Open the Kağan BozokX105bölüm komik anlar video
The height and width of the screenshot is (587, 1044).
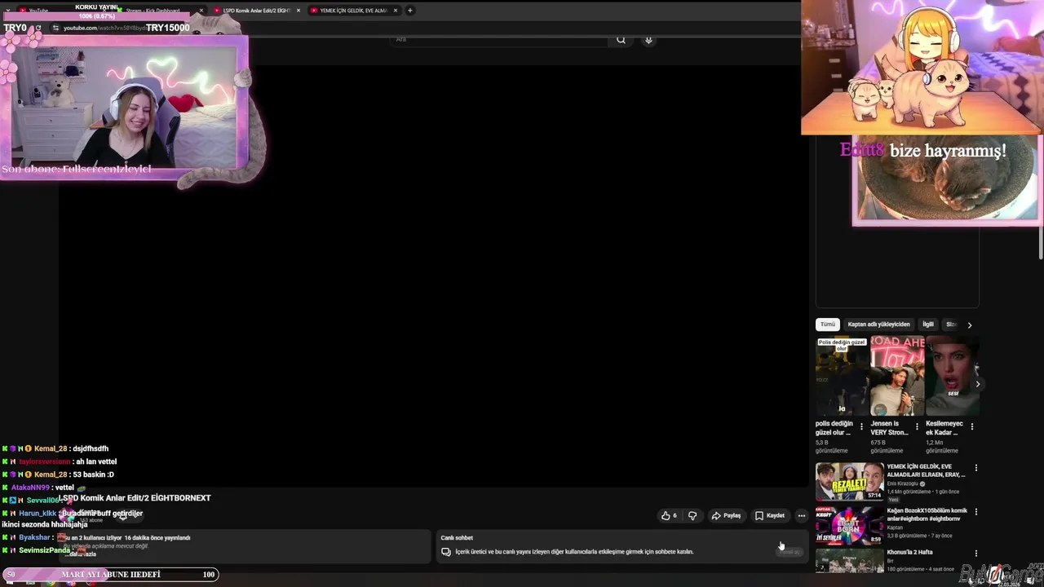[849, 525]
